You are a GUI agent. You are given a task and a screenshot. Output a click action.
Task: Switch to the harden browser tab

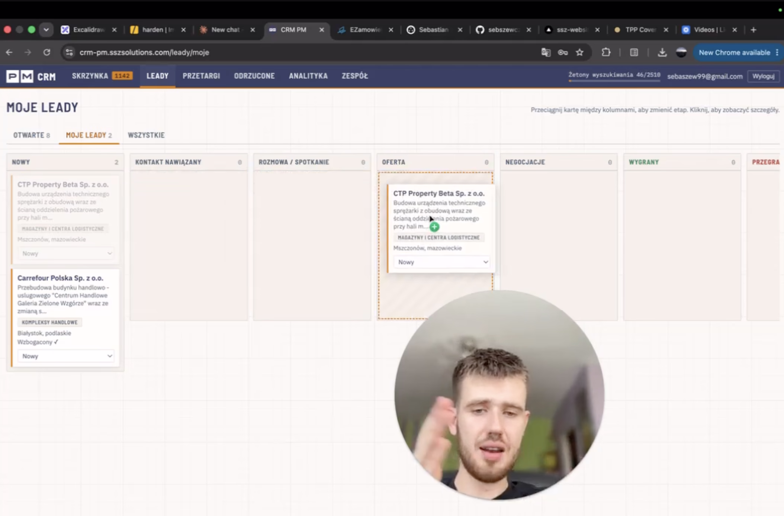pos(158,30)
